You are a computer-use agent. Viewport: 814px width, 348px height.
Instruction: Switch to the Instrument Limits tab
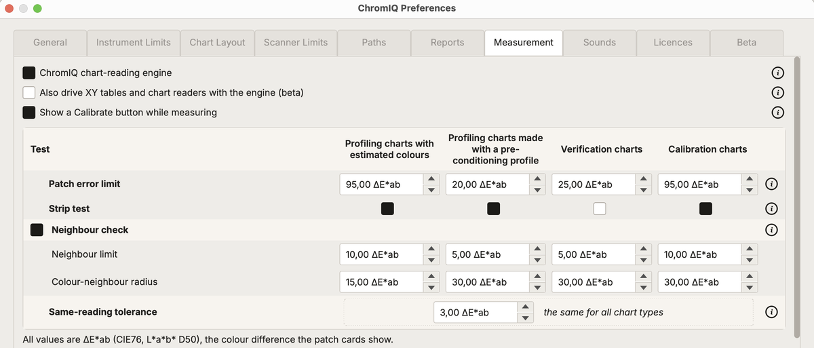(134, 42)
